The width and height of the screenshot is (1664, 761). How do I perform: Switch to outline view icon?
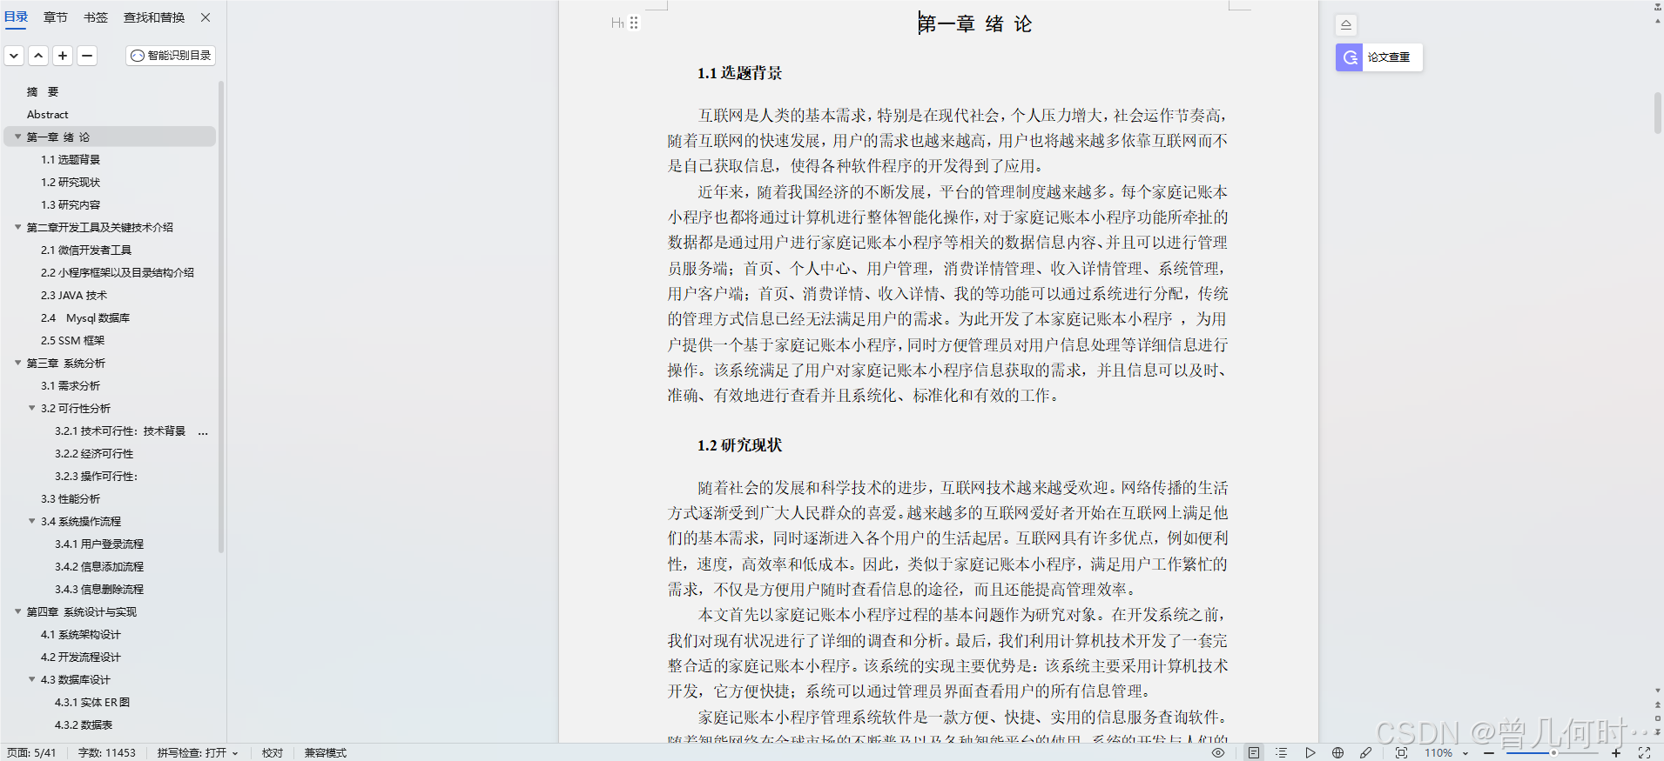point(1281,753)
